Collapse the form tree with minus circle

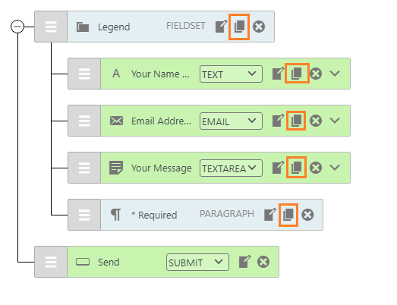coord(17,27)
